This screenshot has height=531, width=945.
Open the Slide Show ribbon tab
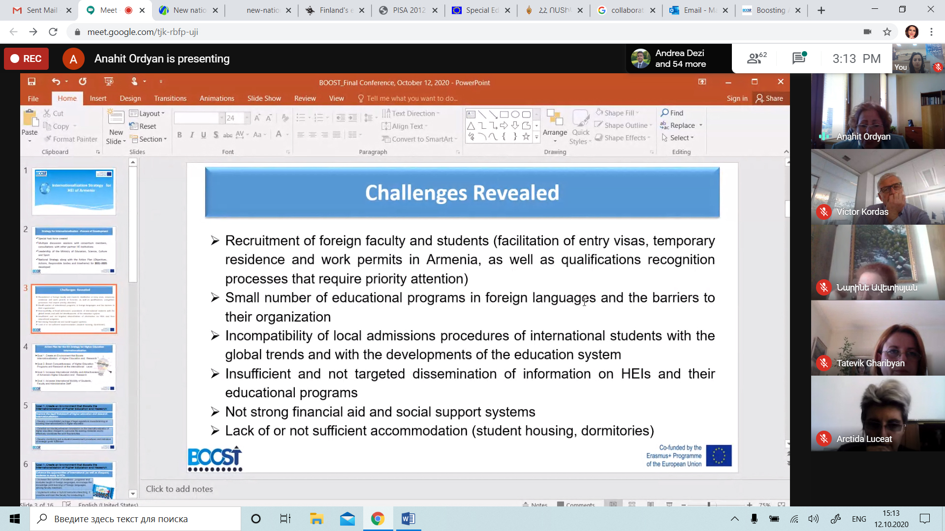264,98
